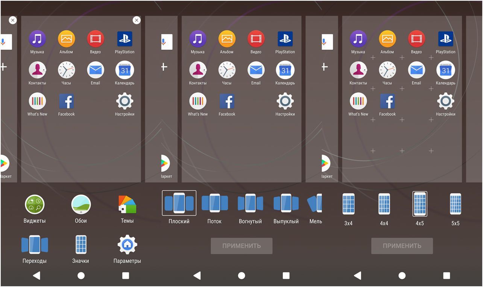
Task: Select the What's New app icon
Action: [x=37, y=100]
